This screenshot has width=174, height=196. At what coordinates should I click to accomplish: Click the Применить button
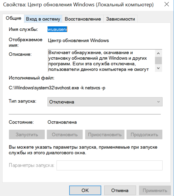[155, 190]
